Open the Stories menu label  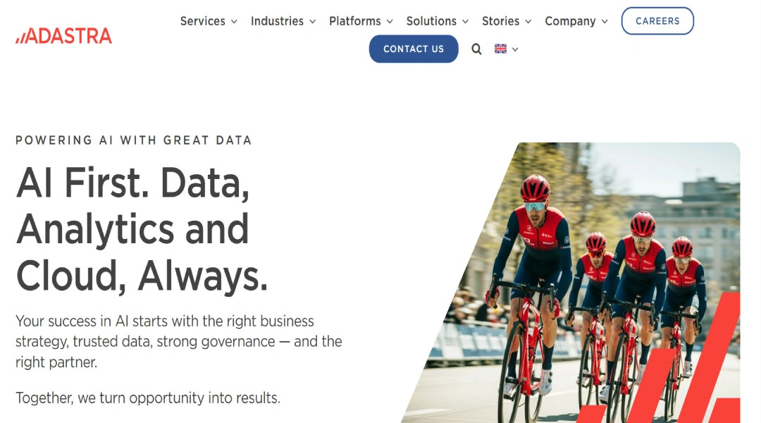(x=500, y=21)
